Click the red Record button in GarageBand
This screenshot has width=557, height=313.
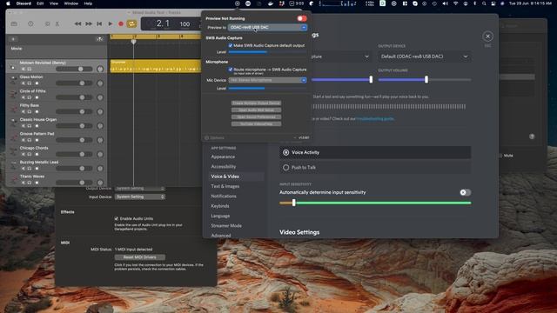click(x=121, y=23)
